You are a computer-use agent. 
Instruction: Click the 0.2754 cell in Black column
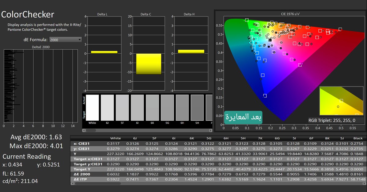(x=357, y=143)
